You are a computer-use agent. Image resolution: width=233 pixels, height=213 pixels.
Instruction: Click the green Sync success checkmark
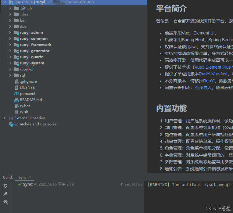[x=20, y=184]
